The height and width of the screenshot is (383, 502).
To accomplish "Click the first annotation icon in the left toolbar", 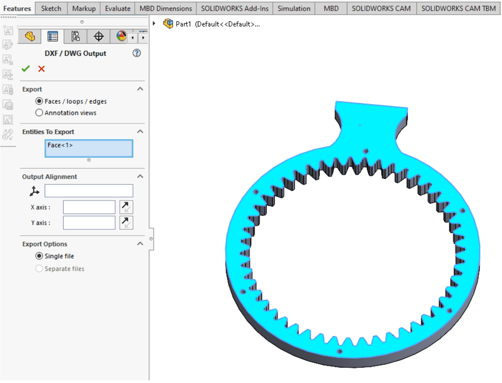I will click(8, 31).
